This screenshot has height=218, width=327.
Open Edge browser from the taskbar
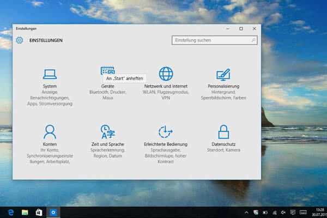tap(11, 213)
